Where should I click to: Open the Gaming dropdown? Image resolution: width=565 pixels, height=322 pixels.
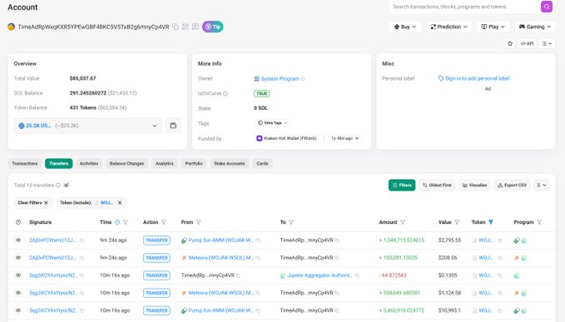(535, 27)
